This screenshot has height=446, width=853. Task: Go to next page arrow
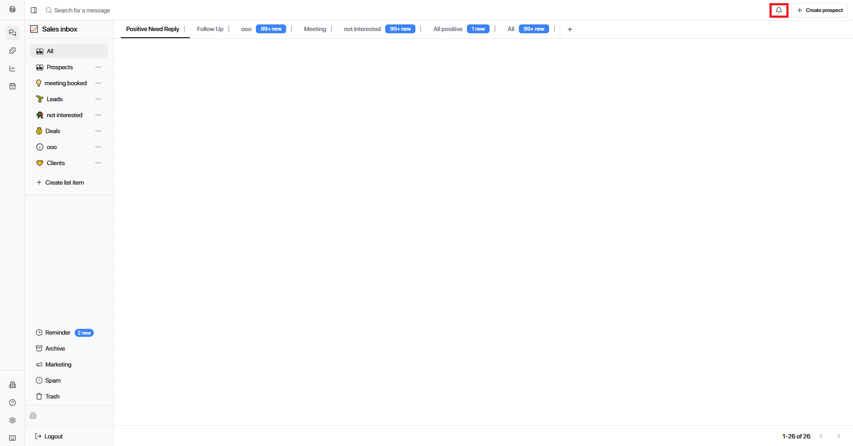839,436
